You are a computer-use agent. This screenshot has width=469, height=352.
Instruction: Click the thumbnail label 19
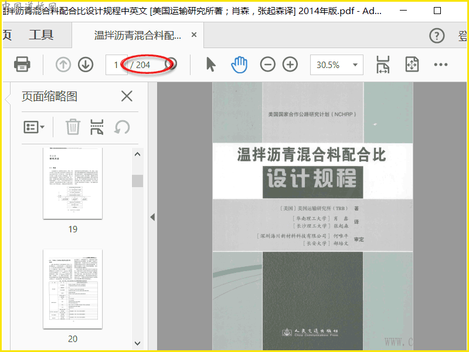point(73,229)
